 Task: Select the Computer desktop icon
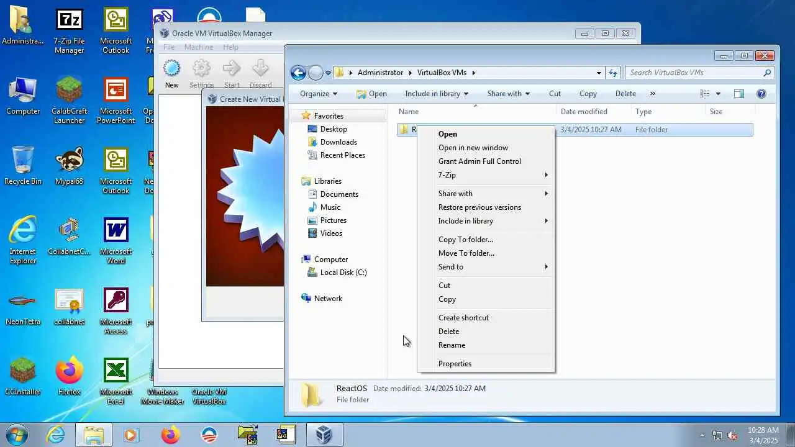(23, 96)
